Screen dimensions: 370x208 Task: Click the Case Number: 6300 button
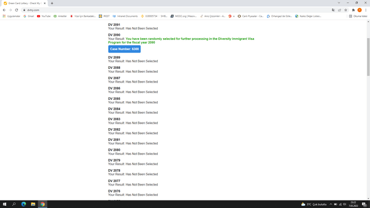(124, 49)
